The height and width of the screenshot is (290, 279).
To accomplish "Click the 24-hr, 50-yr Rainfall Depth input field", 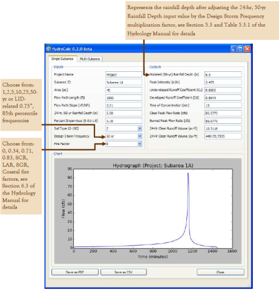I will point(123,113).
